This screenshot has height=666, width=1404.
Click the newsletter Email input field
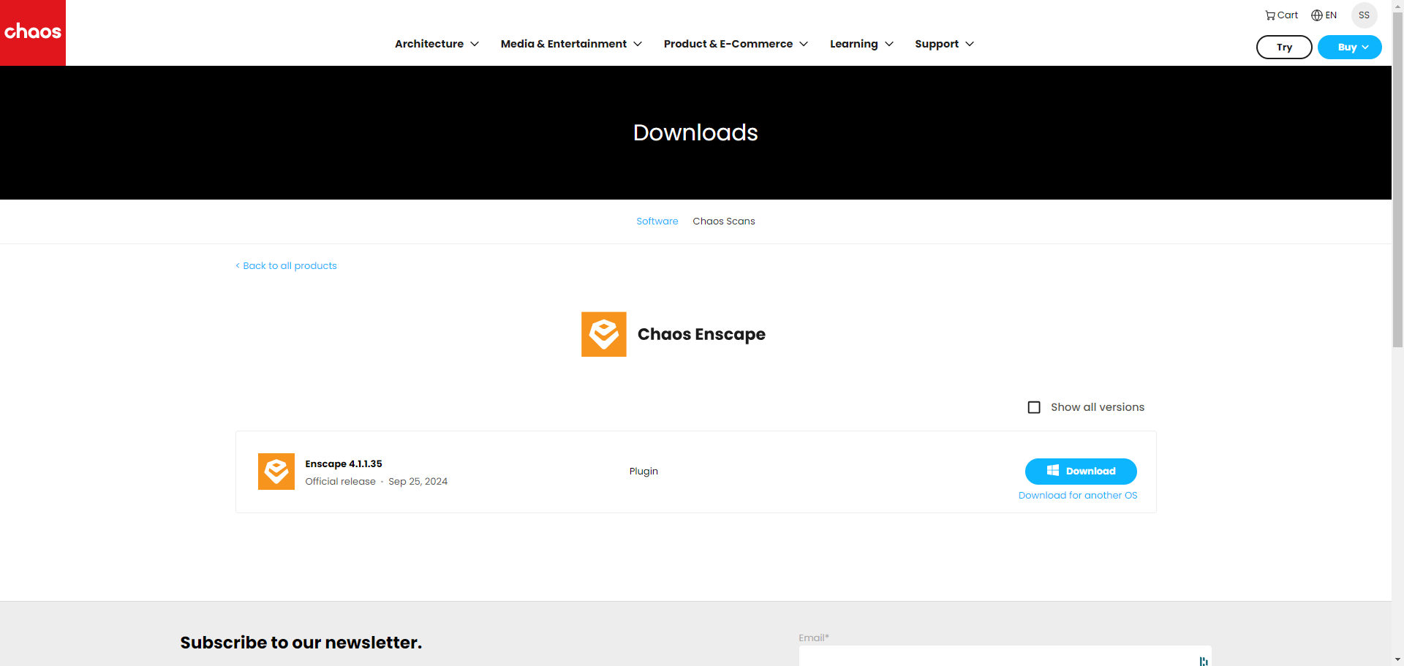1005,656
